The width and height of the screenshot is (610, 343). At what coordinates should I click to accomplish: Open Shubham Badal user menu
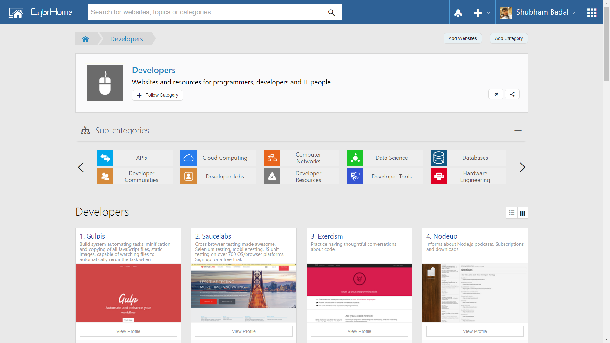pos(538,12)
